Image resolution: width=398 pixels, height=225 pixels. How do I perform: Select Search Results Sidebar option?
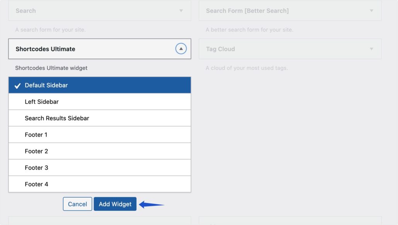[57, 118]
